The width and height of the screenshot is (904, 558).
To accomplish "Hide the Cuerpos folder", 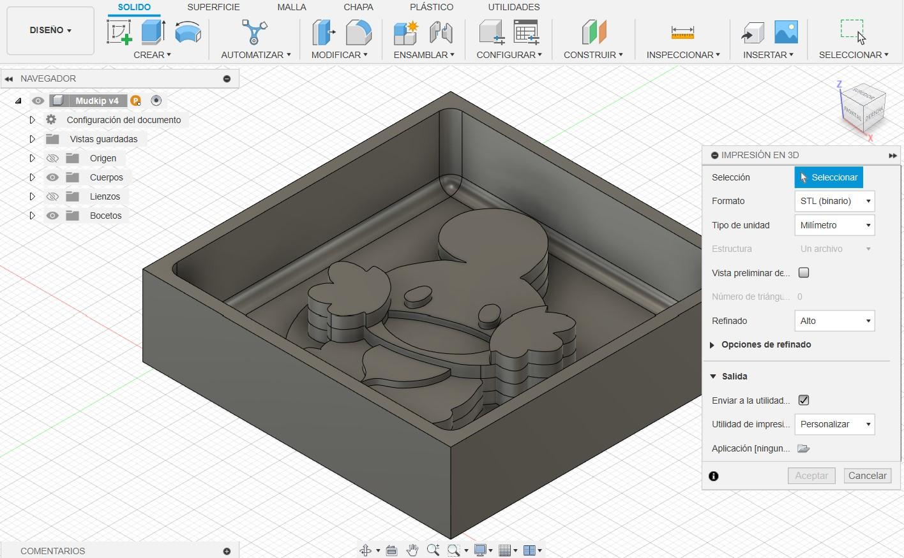I will (52, 177).
